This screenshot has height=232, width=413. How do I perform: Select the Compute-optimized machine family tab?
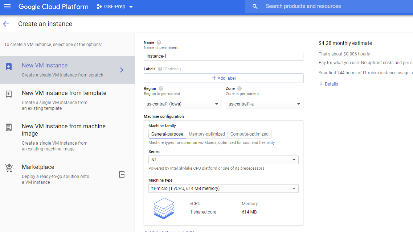(x=249, y=134)
